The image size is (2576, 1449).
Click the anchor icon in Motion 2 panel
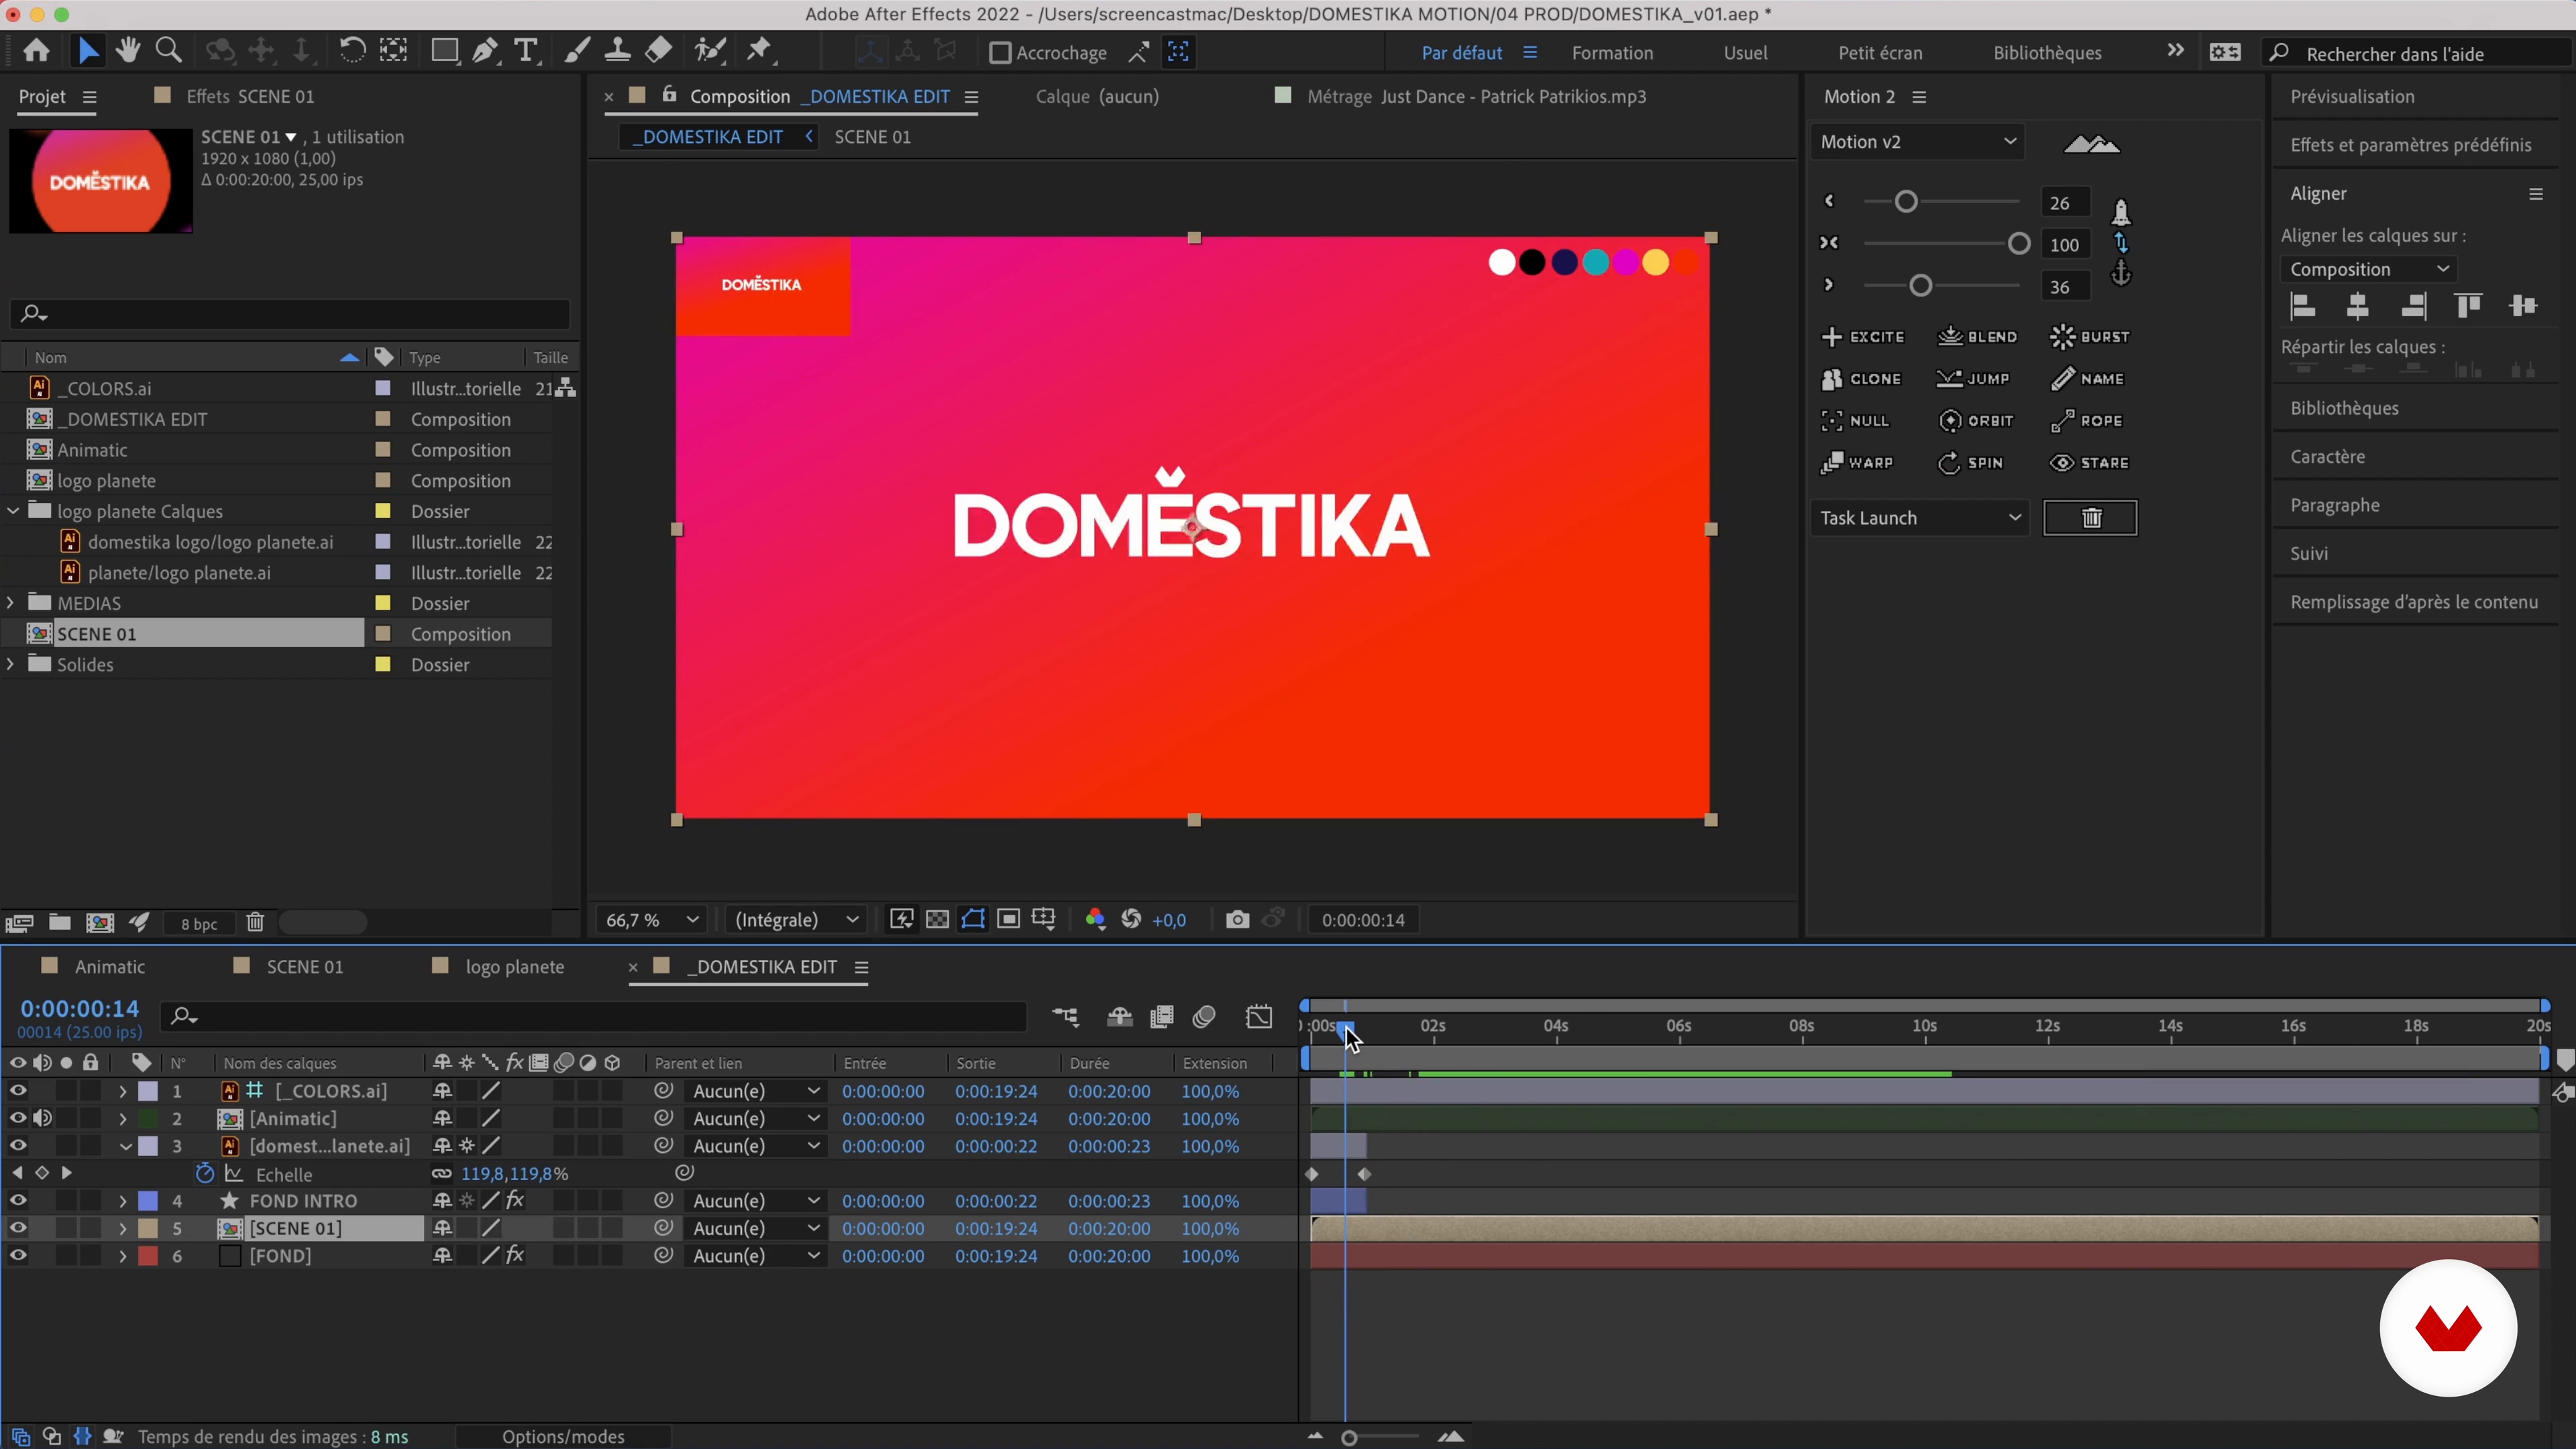[x=2121, y=274]
